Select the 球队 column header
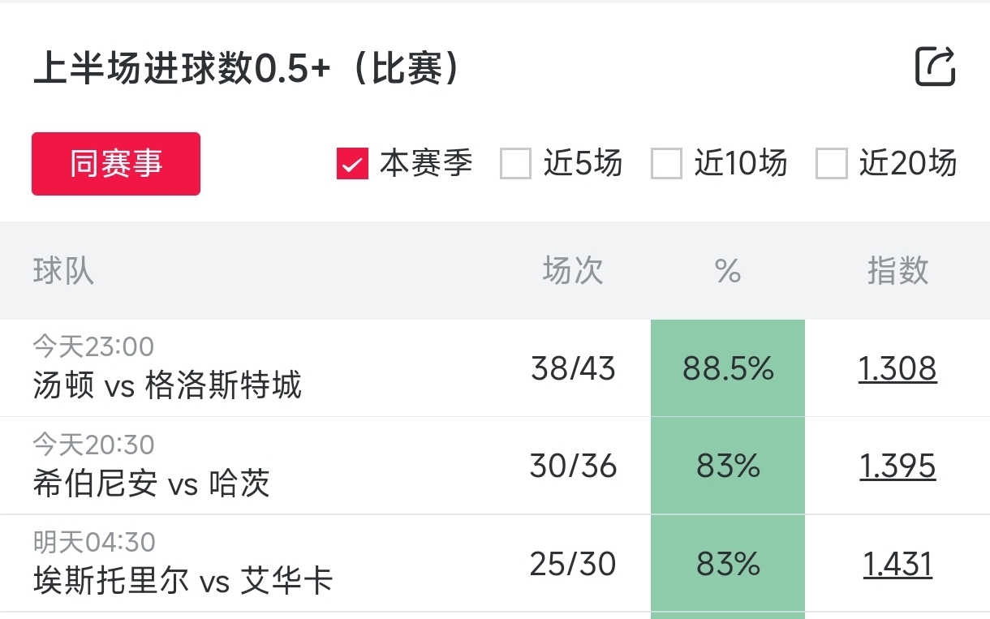 click(x=63, y=271)
